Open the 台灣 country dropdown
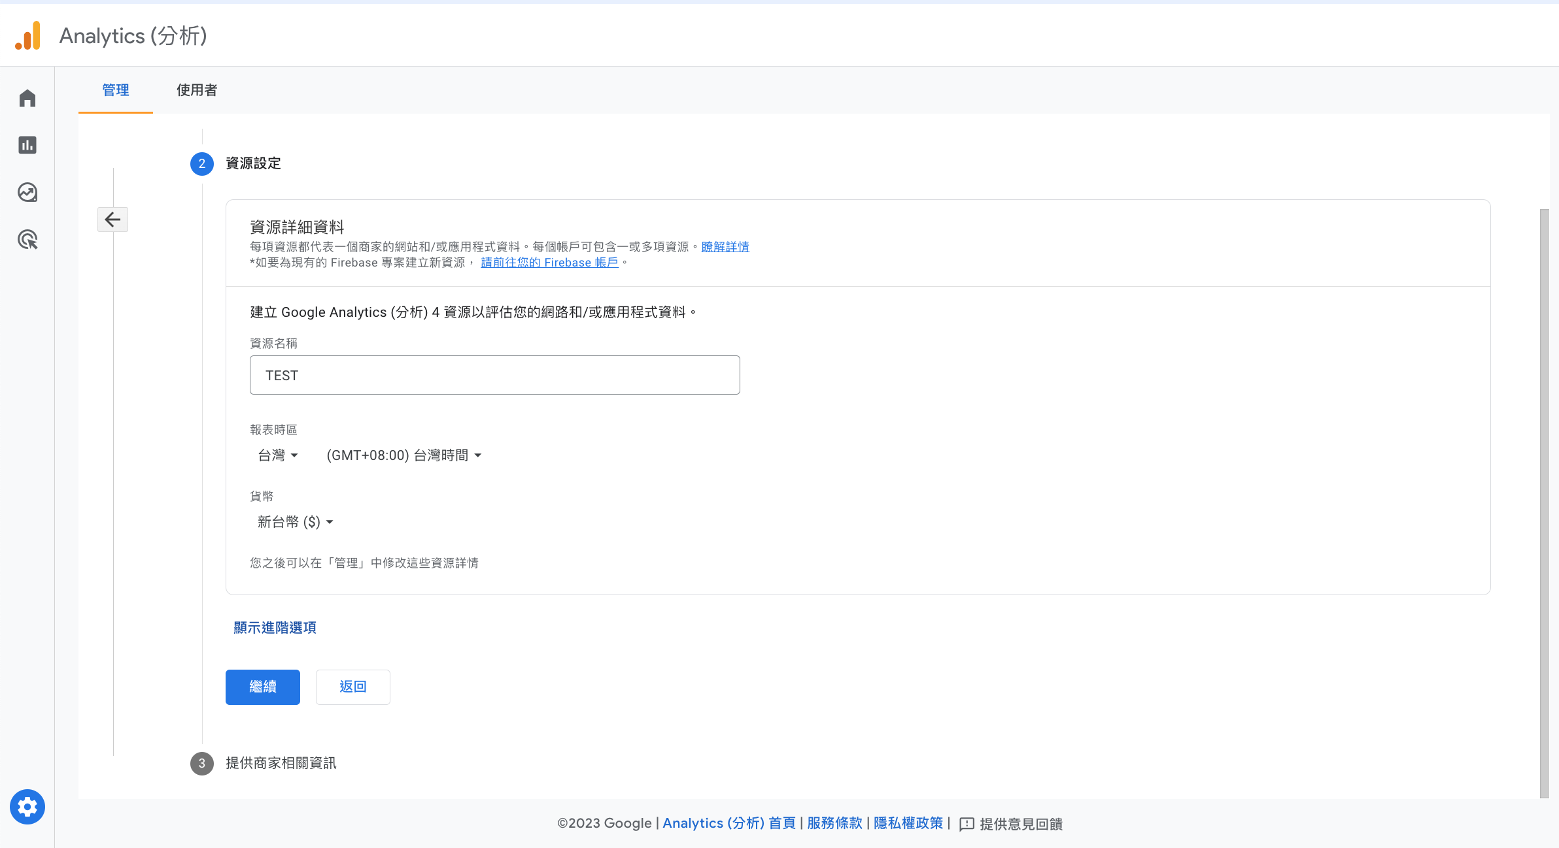 click(x=278, y=455)
